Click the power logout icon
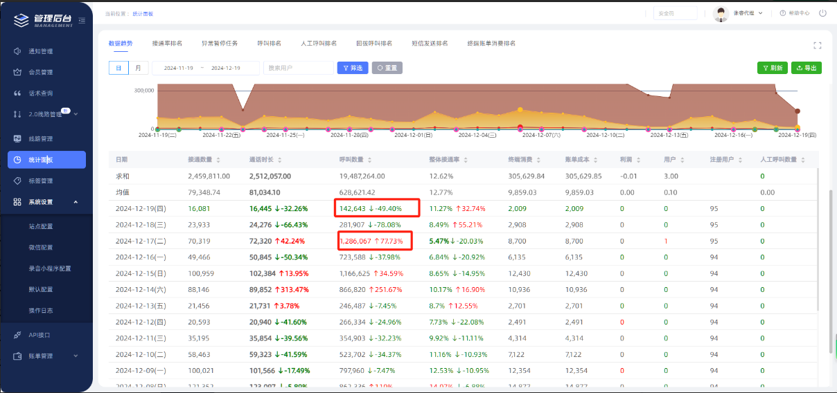Image resolution: width=837 pixels, height=393 pixels. pos(822,13)
